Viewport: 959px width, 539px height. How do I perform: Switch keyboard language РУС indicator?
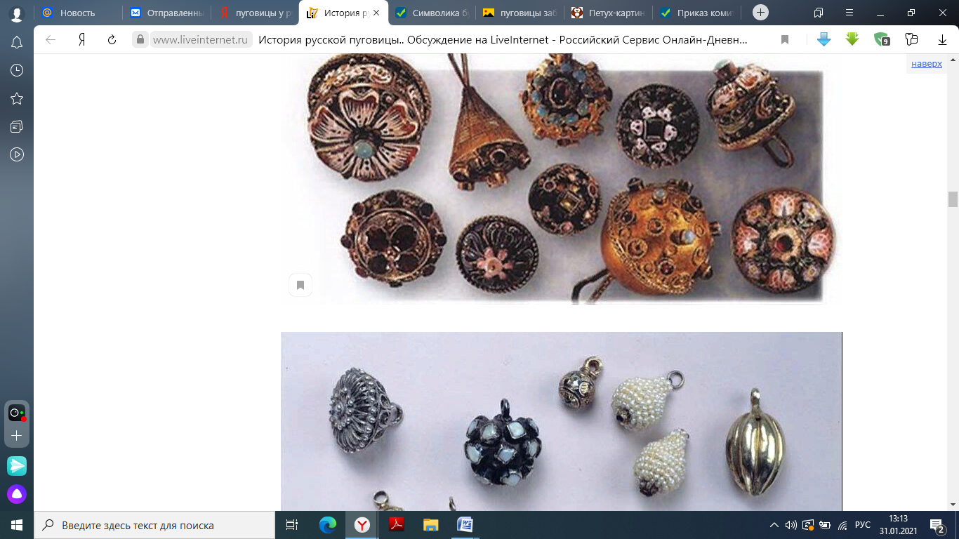point(863,525)
